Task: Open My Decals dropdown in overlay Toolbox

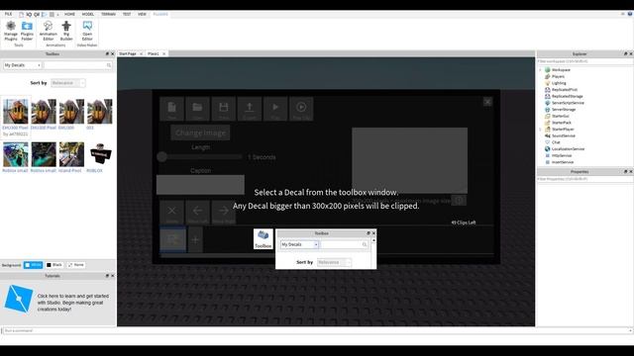Action: (299, 244)
